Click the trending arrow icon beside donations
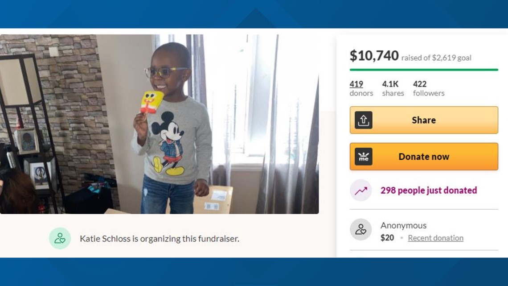Image resolution: width=508 pixels, height=286 pixels. coord(361,191)
